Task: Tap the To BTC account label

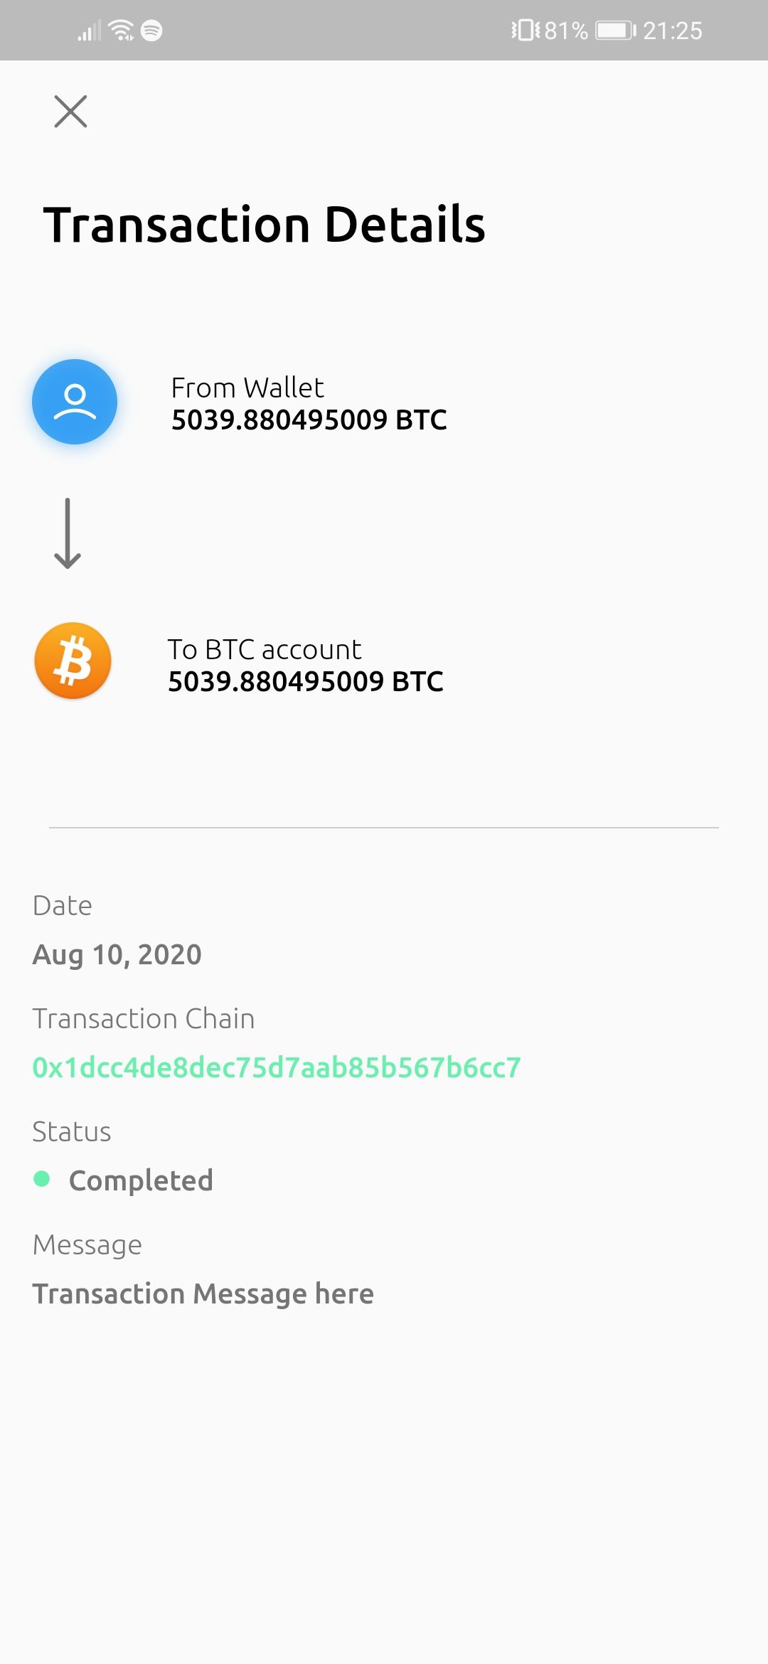Action: [x=265, y=650]
